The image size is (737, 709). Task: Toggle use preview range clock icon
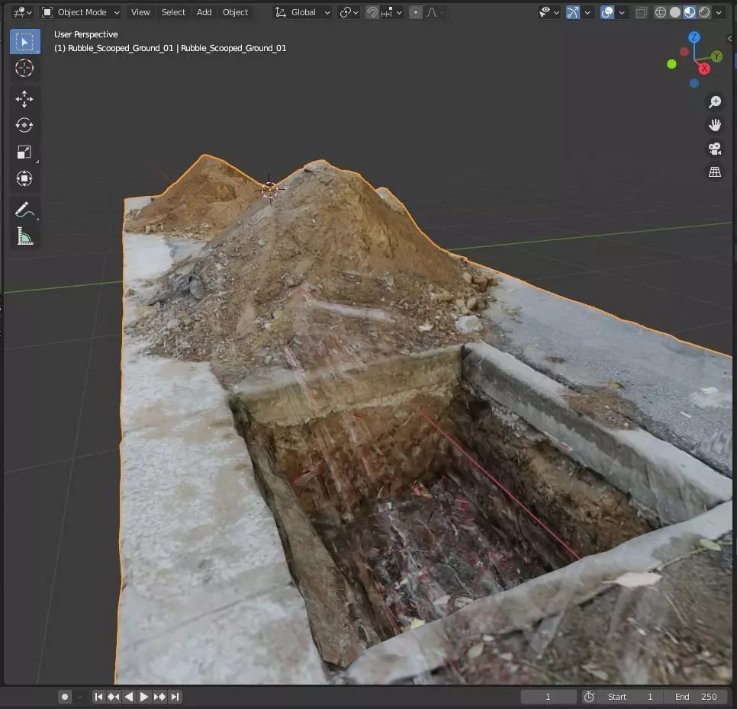point(589,697)
